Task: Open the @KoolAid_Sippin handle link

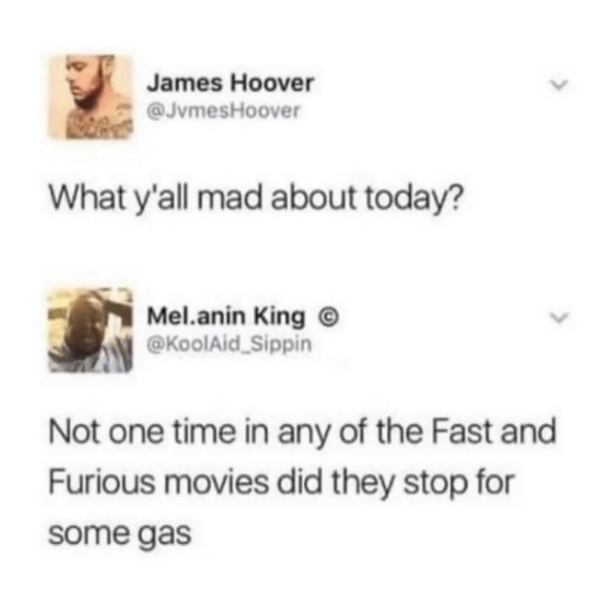Action: pos(229,344)
